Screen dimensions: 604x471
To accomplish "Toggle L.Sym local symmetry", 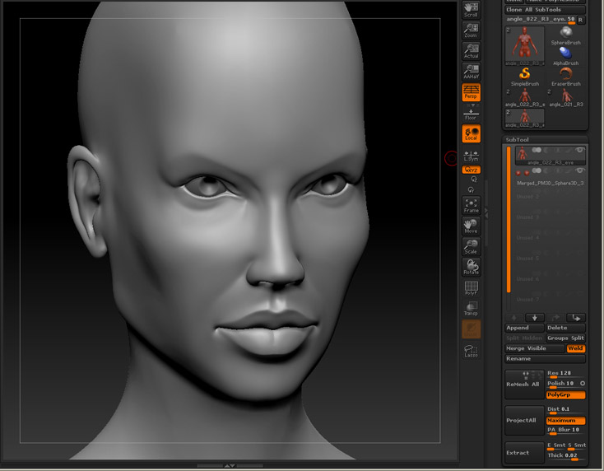I will 471,156.
